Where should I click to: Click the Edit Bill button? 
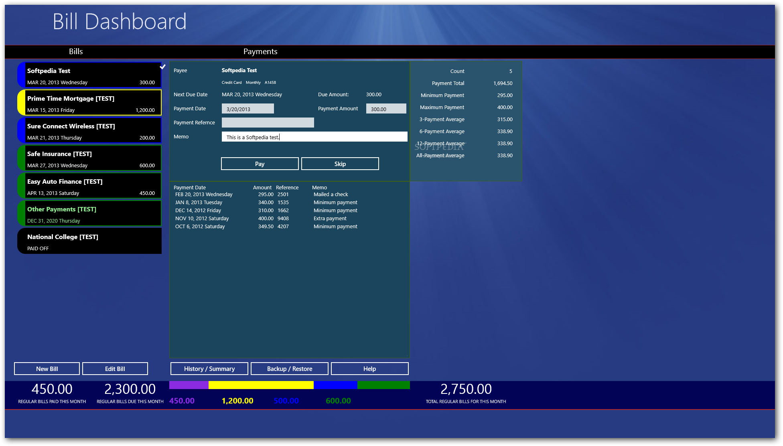click(x=115, y=369)
